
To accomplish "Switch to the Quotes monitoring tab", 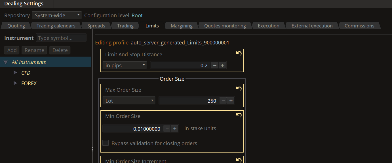I will (225, 26).
